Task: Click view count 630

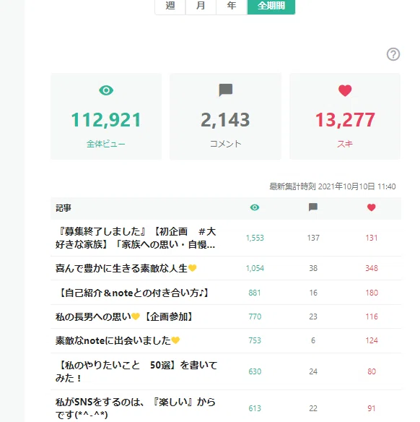Action: click(255, 371)
